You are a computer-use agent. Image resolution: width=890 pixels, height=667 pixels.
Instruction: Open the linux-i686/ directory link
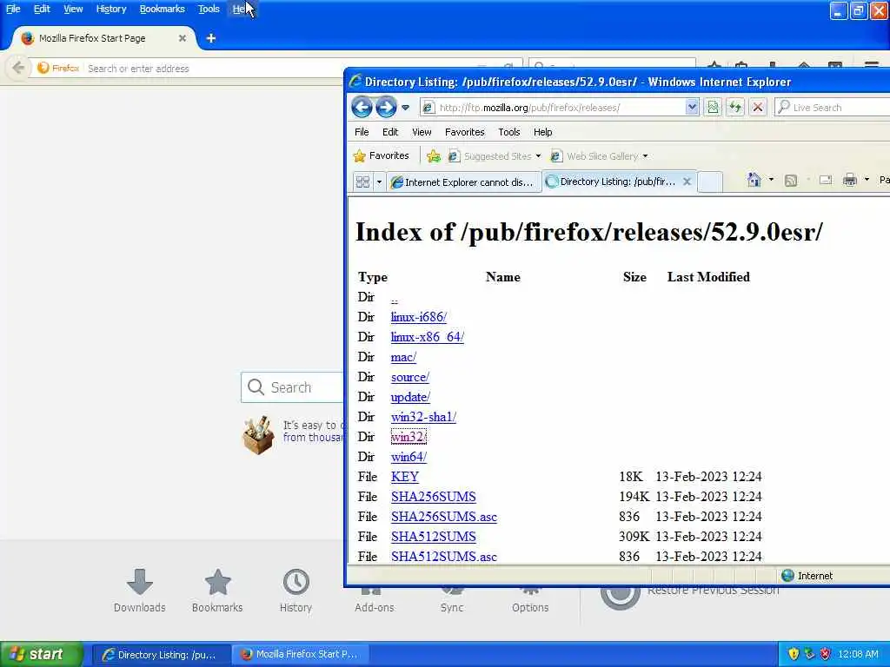[418, 317]
